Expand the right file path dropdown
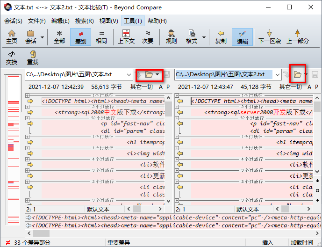The image size is (322, 247). tap(278, 74)
